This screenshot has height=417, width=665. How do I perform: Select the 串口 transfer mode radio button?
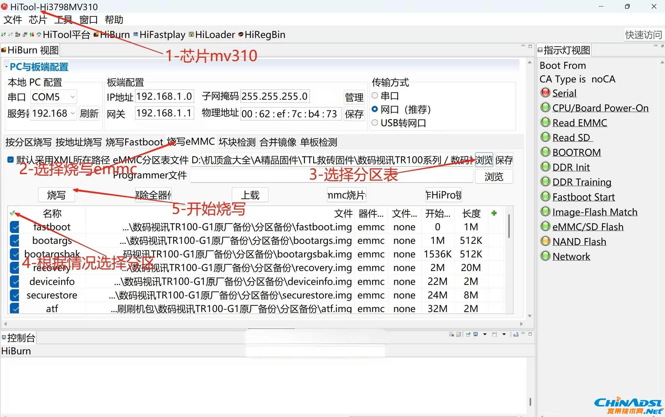click(375, 96)
